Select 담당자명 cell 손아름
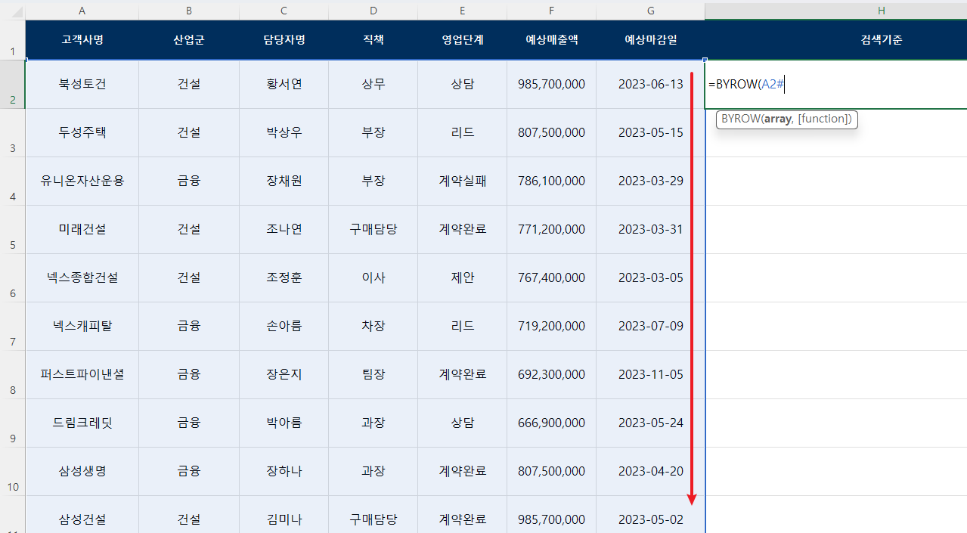 point(284,326)
